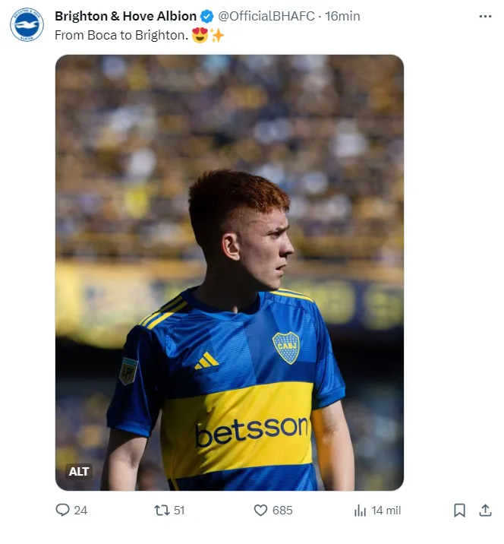The height and width of the screenshot is (544, 504).
Task: Open the tweet via the 16min timestamp
Action: coord(342,16)
